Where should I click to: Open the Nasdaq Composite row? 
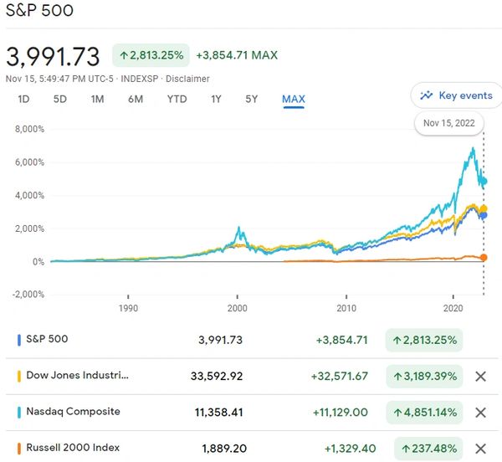pos(74,412)
